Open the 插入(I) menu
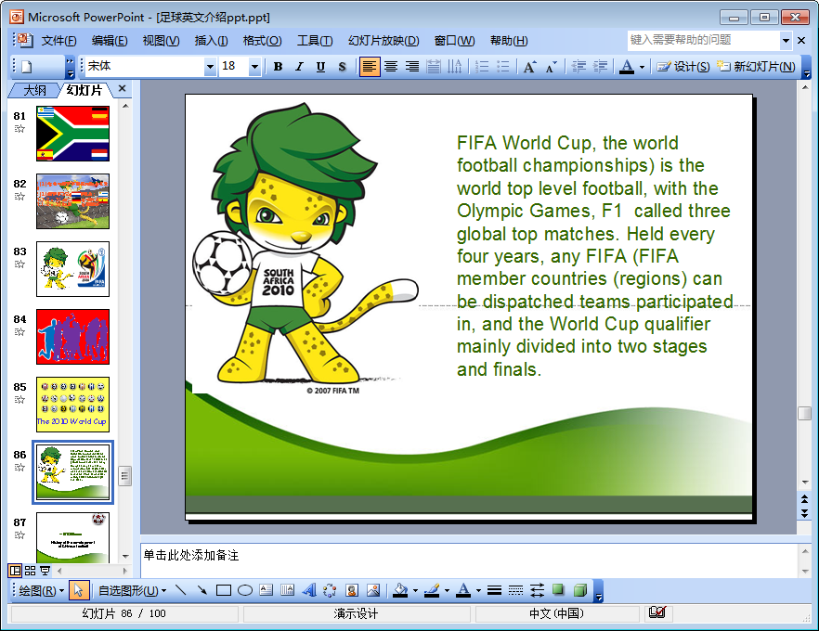Viewport: 819px width, 631px height. click(211, 41)
